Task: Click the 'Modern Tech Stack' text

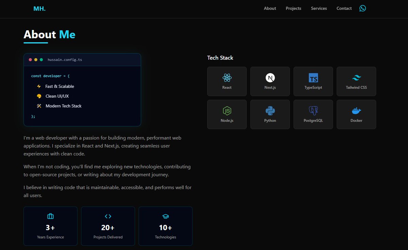Action: coord(64,106)
